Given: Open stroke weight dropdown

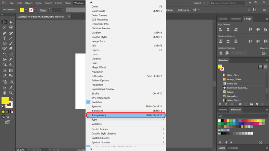Looking at the screenshot, I should coord(63,10).
